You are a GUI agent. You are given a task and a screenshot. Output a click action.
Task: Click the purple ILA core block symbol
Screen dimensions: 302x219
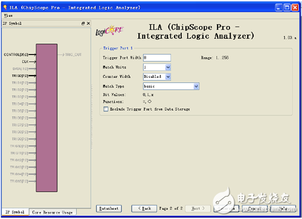(47, 118)
